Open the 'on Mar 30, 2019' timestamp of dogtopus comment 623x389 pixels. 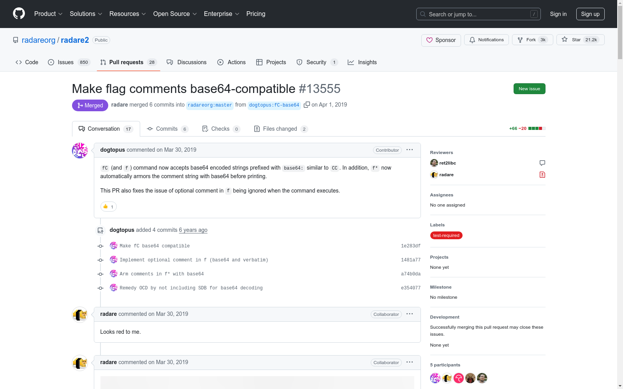(176, 150)
